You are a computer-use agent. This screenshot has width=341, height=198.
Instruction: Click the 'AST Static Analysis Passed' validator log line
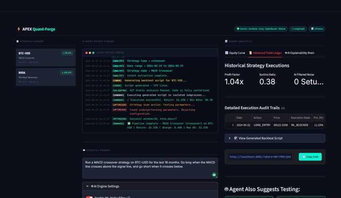[148, 90]
